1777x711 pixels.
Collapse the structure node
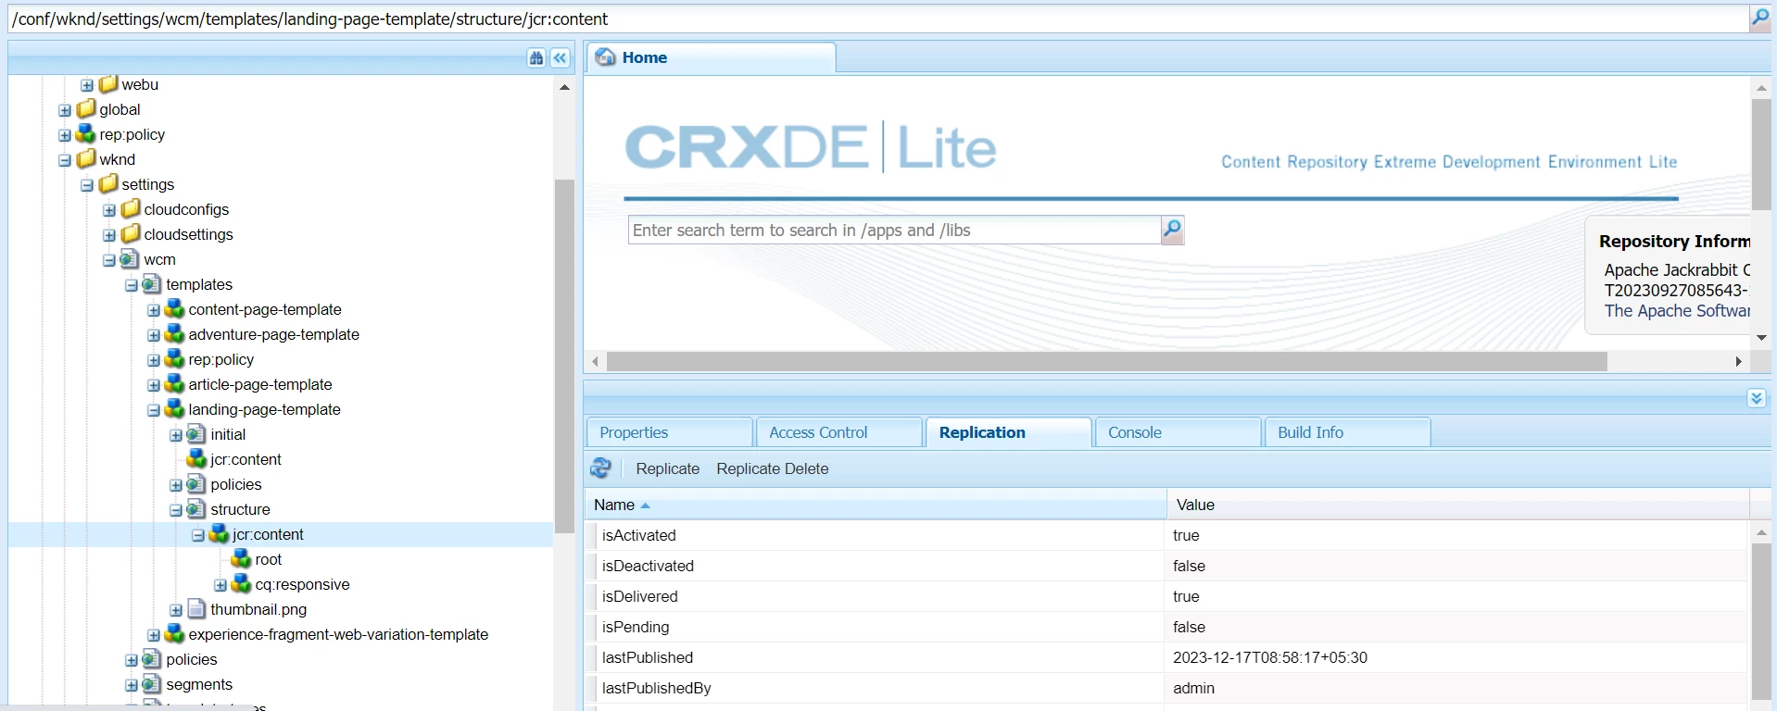(x=176, y=510)
